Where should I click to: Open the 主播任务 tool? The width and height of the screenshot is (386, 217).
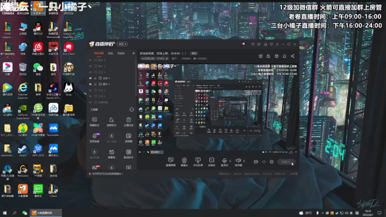(x=128, y=122)
